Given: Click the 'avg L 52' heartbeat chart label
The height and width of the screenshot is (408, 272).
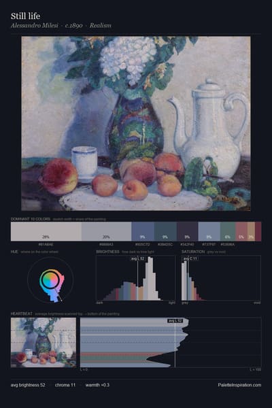Looking at the screenshot, I should (x=175, y=321).
